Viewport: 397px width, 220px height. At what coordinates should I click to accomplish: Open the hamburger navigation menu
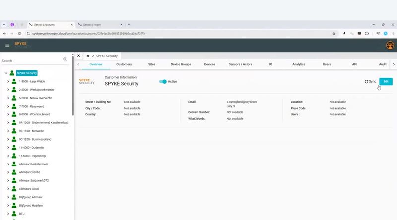[x=7, y=45]
